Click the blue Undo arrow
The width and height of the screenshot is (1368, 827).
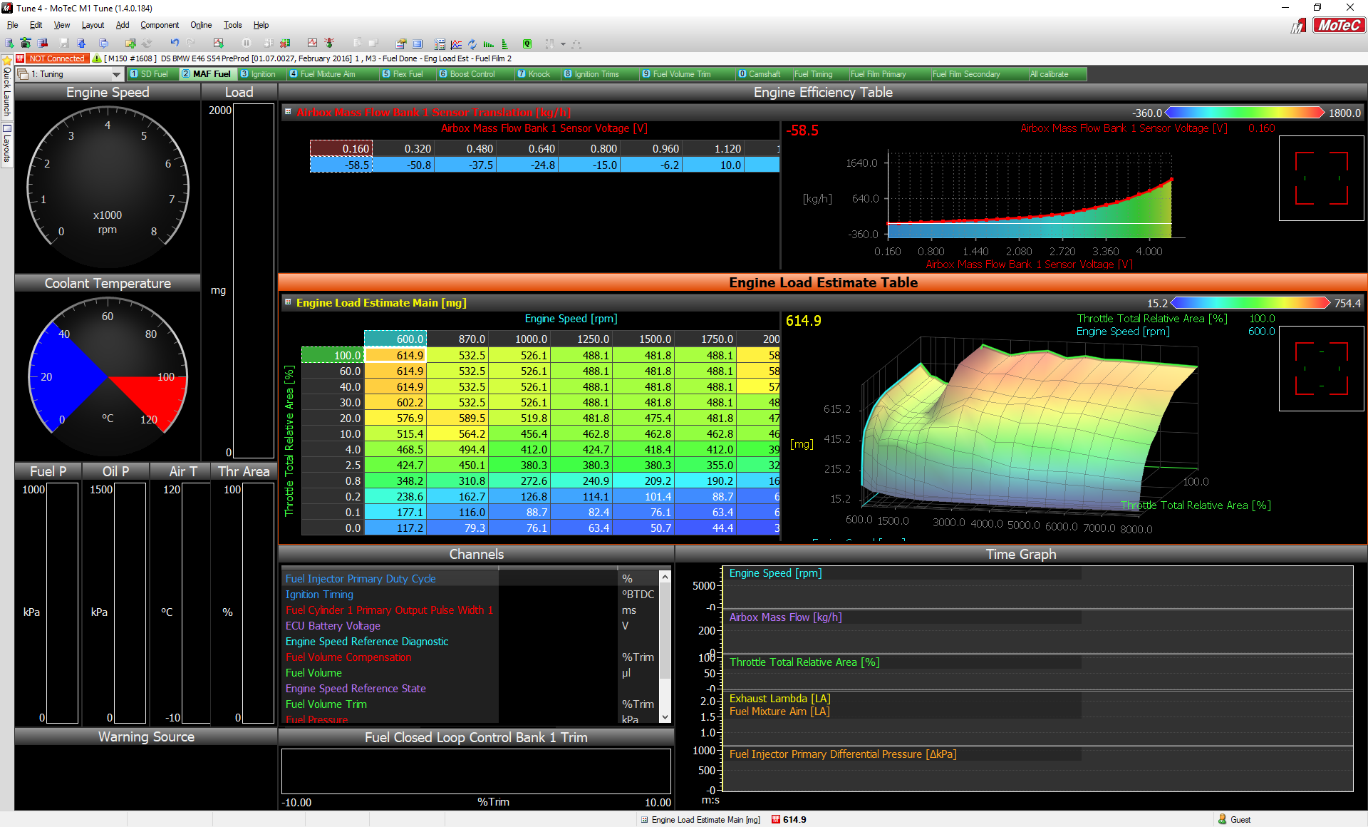coord(175,43)
